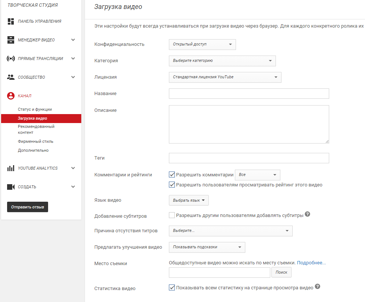
Task: Click the Community people icon
Action: (11, 77)
